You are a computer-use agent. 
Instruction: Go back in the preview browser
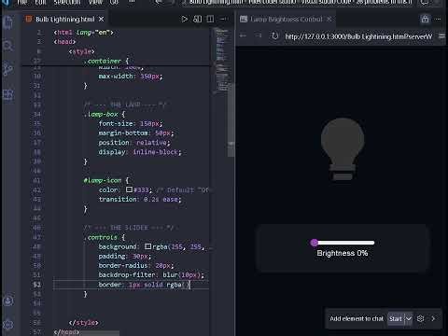coord(243,35)
